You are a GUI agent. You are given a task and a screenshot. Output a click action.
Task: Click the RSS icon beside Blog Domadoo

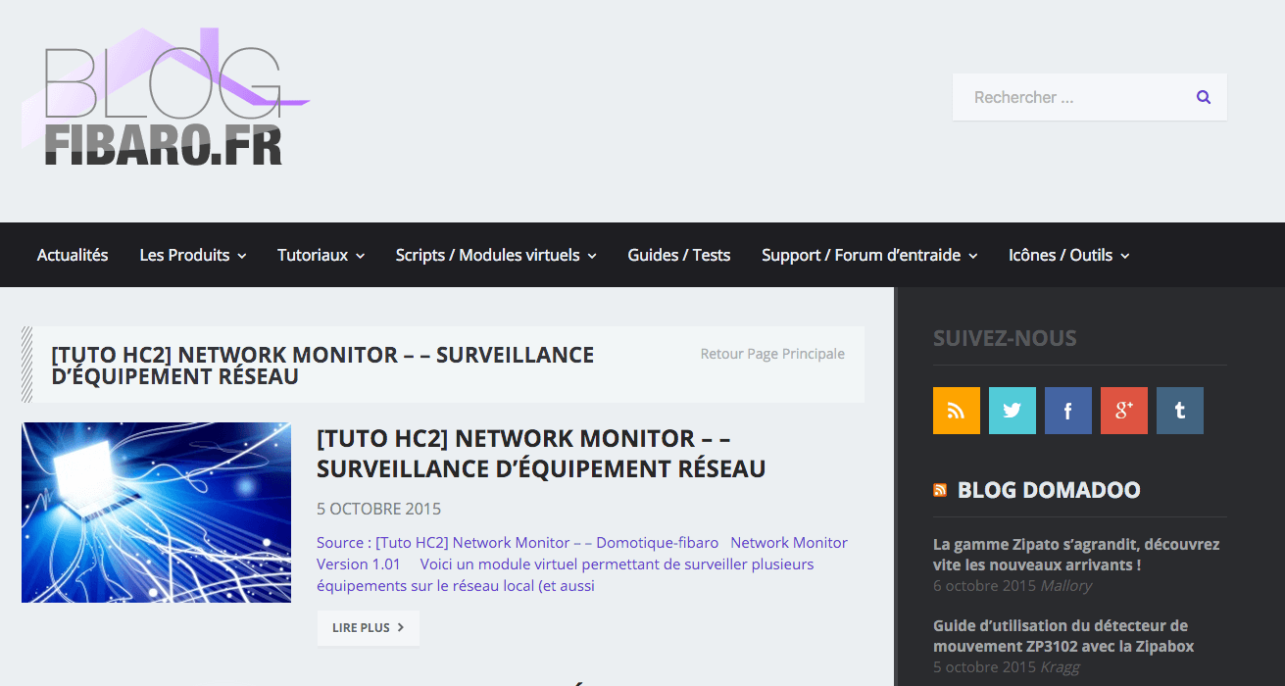click(x=940, y=490)
